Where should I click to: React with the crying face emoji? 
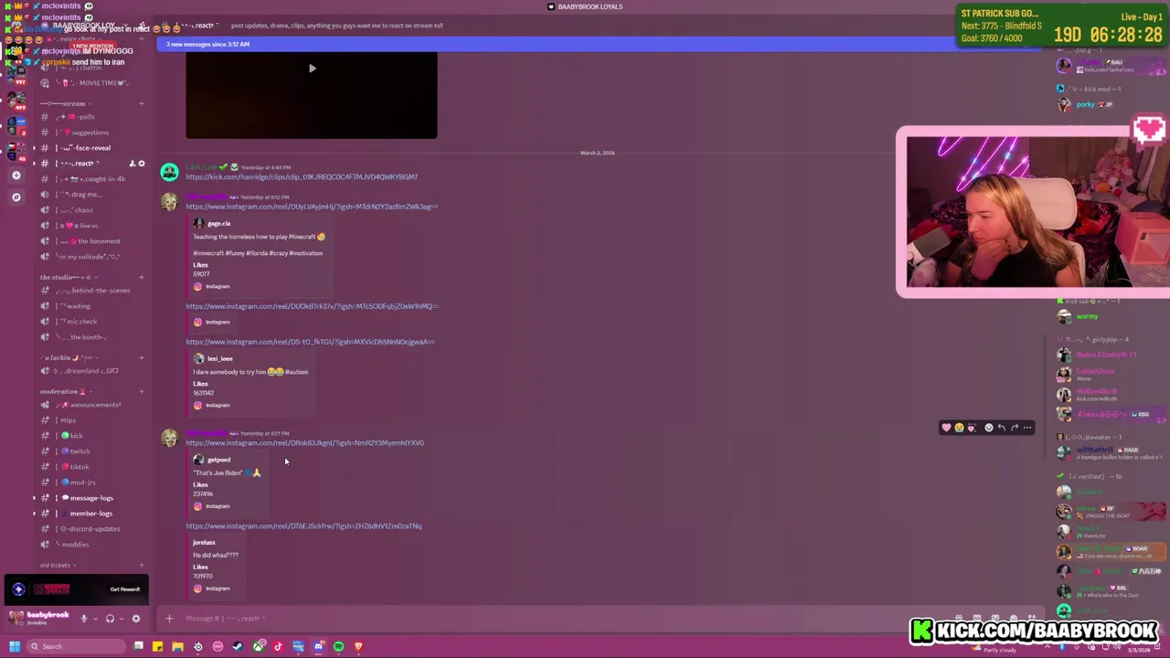point(959,428)
